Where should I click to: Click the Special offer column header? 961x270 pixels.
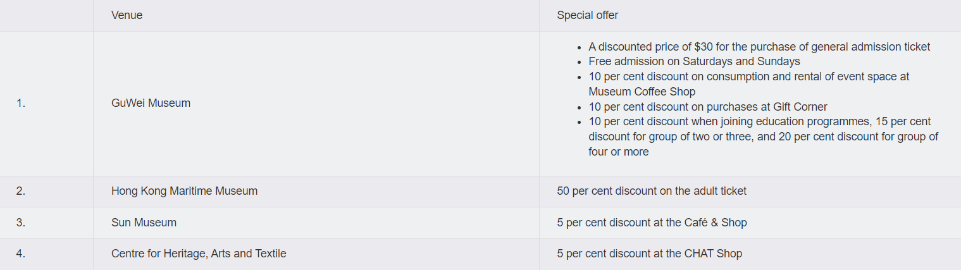(587, 15)
